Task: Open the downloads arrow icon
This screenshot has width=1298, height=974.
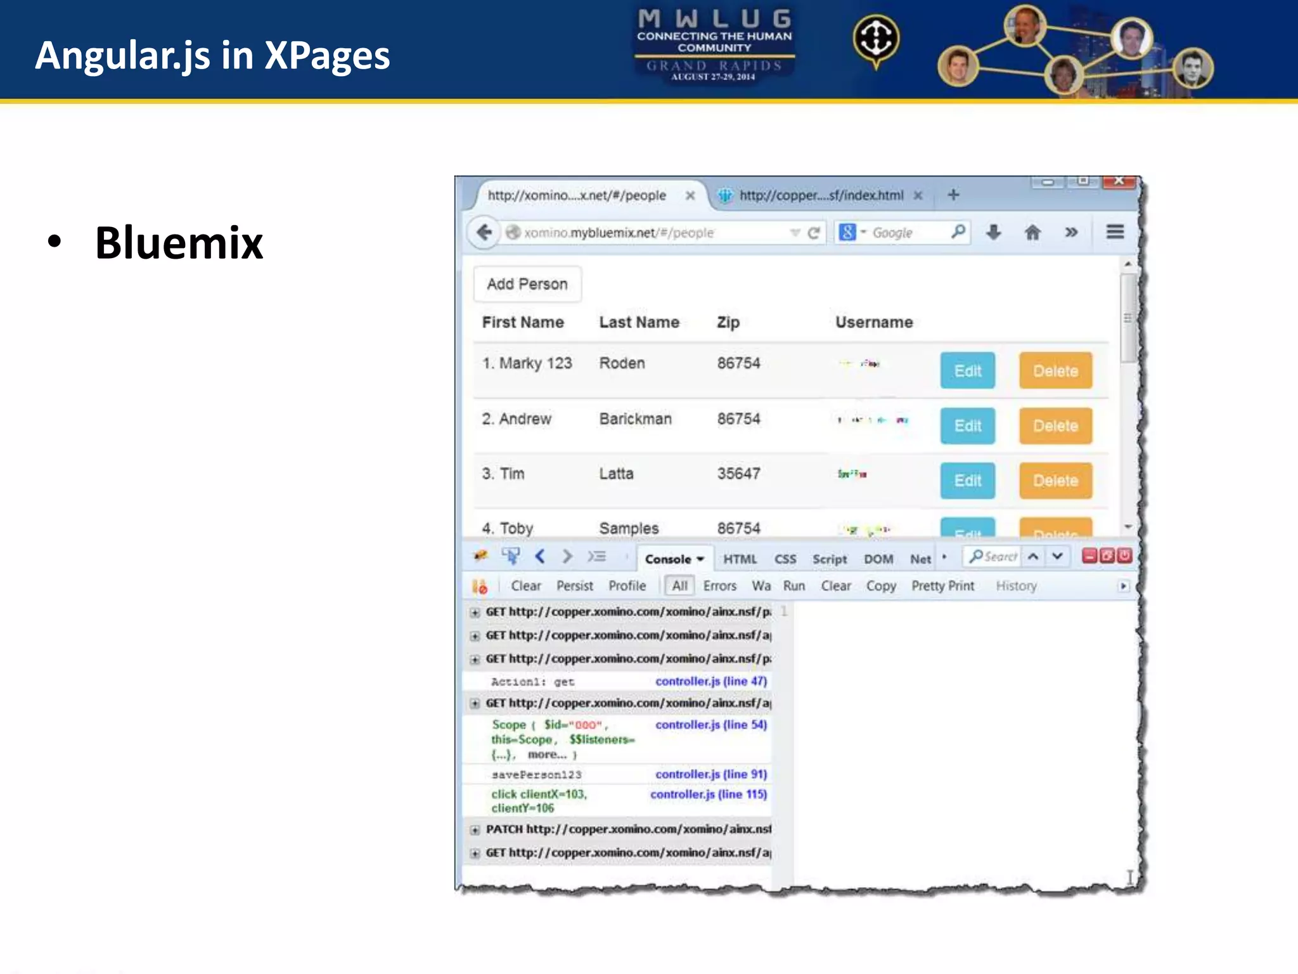Action: pos(994,232)
